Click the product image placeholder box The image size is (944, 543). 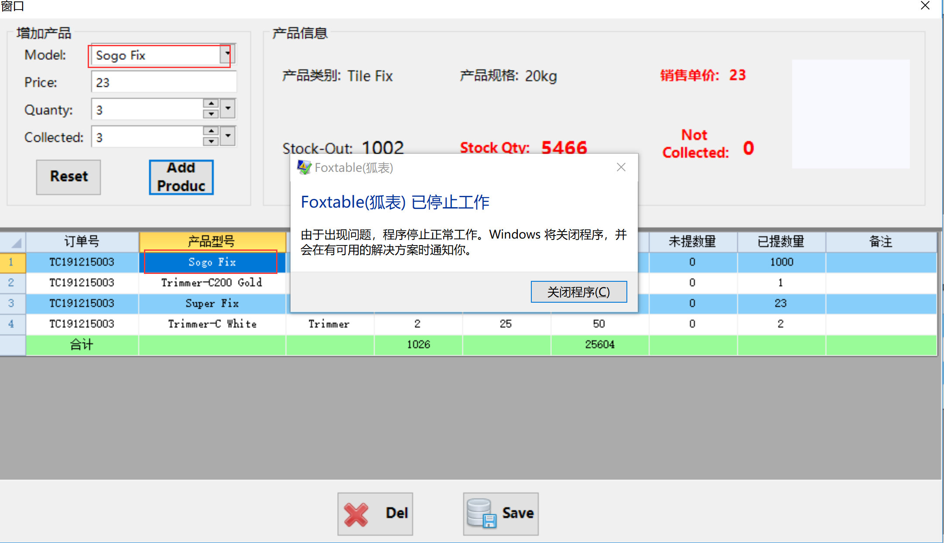click(x=851, y=114)
